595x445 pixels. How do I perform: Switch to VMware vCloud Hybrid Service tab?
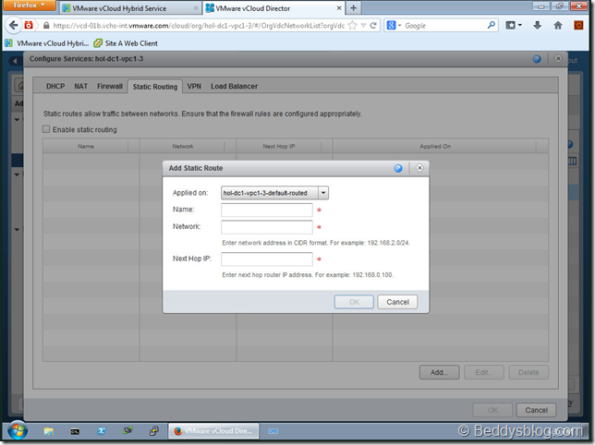[x=129, y=8]
